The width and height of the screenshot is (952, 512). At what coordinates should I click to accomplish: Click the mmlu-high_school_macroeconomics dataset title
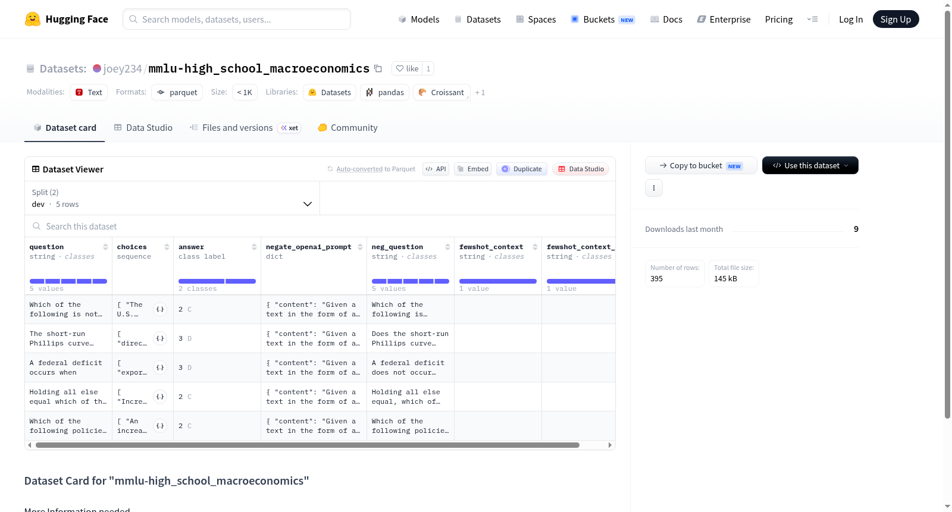coord(259,68)
